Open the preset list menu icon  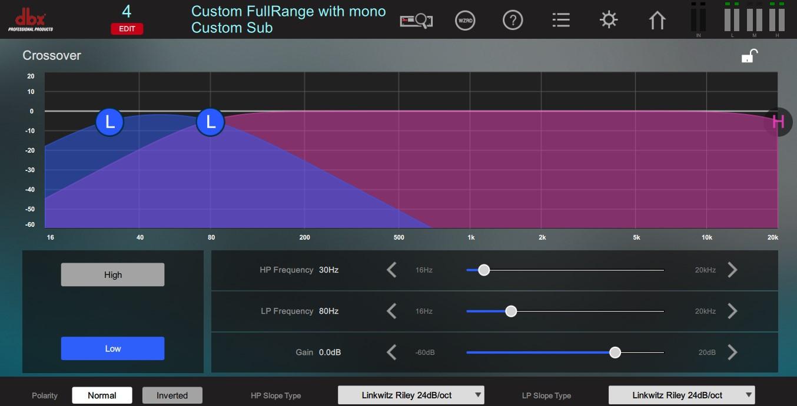(x=560, y=21)
